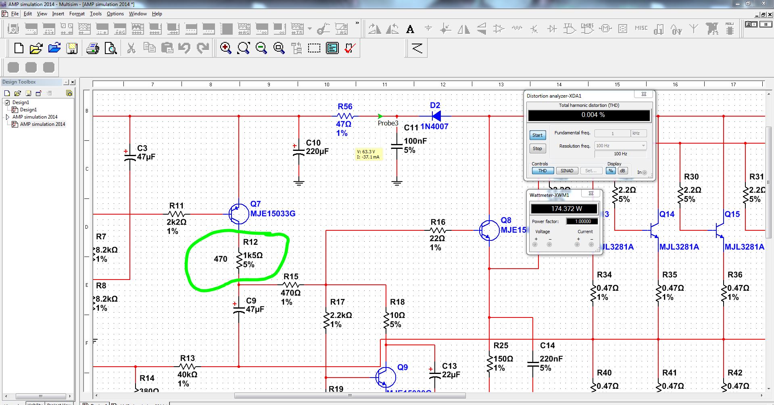Screen dimensions: 774x405
Task: Toggle the Design1 checkbox in Design Toolbox
Action: point(7,102)
